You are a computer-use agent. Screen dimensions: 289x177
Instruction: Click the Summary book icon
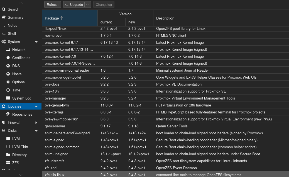coord(4,17)
